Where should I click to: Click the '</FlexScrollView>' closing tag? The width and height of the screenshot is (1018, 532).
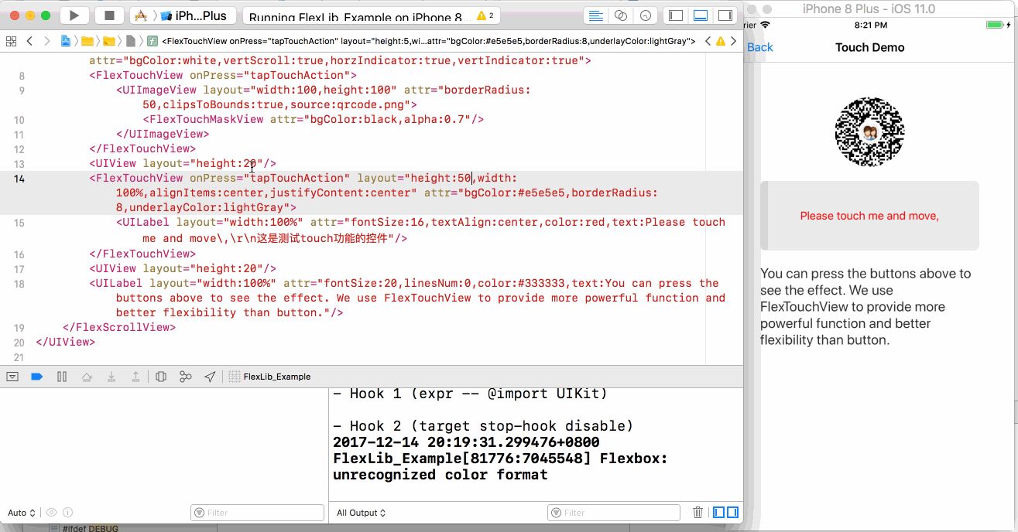119,327
